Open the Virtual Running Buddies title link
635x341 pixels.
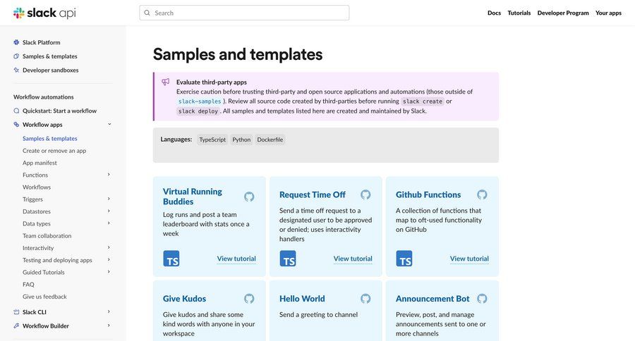coord(193,197)
